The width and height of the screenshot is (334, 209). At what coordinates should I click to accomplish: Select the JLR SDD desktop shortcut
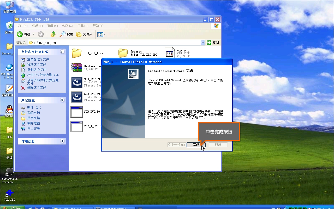coord(9,195)
